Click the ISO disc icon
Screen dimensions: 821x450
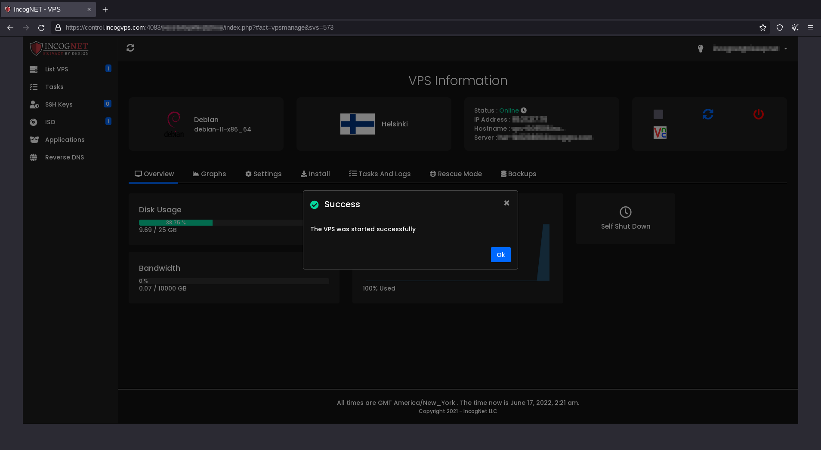33,122
